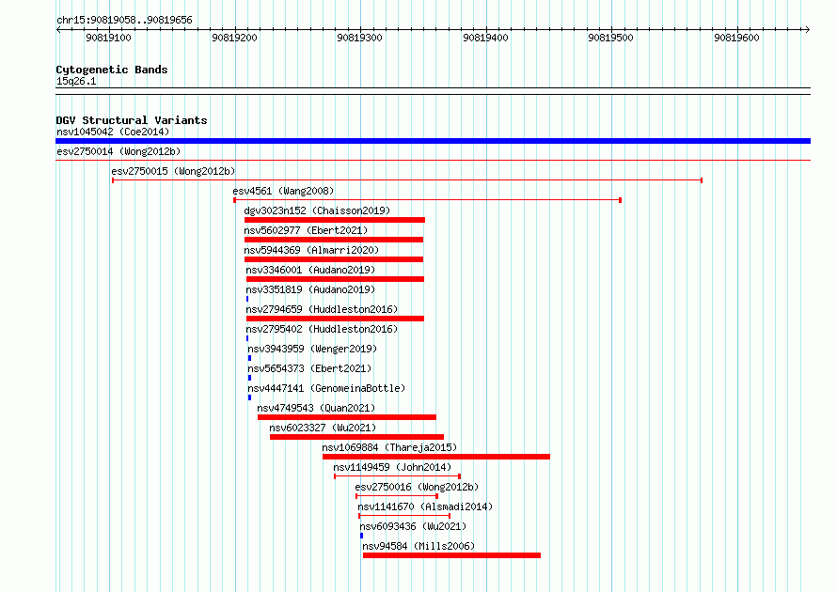
Task: Click the Cytogenetic Bands track heading
Action: [112, 70]
